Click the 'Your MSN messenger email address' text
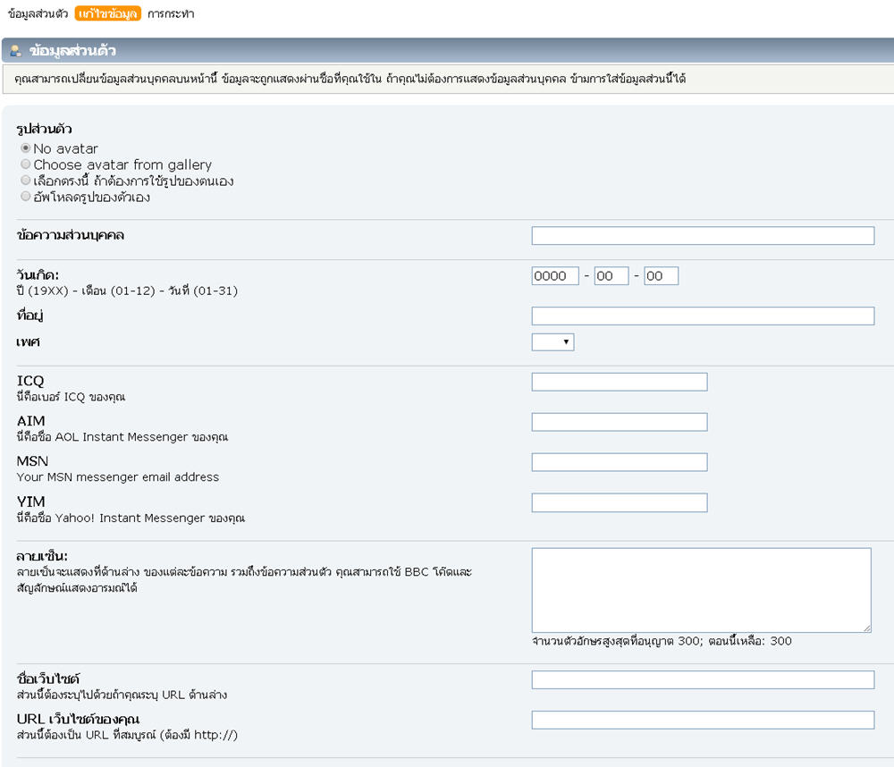Viewport: 894px width, 767px height. [x=118, y=477]
